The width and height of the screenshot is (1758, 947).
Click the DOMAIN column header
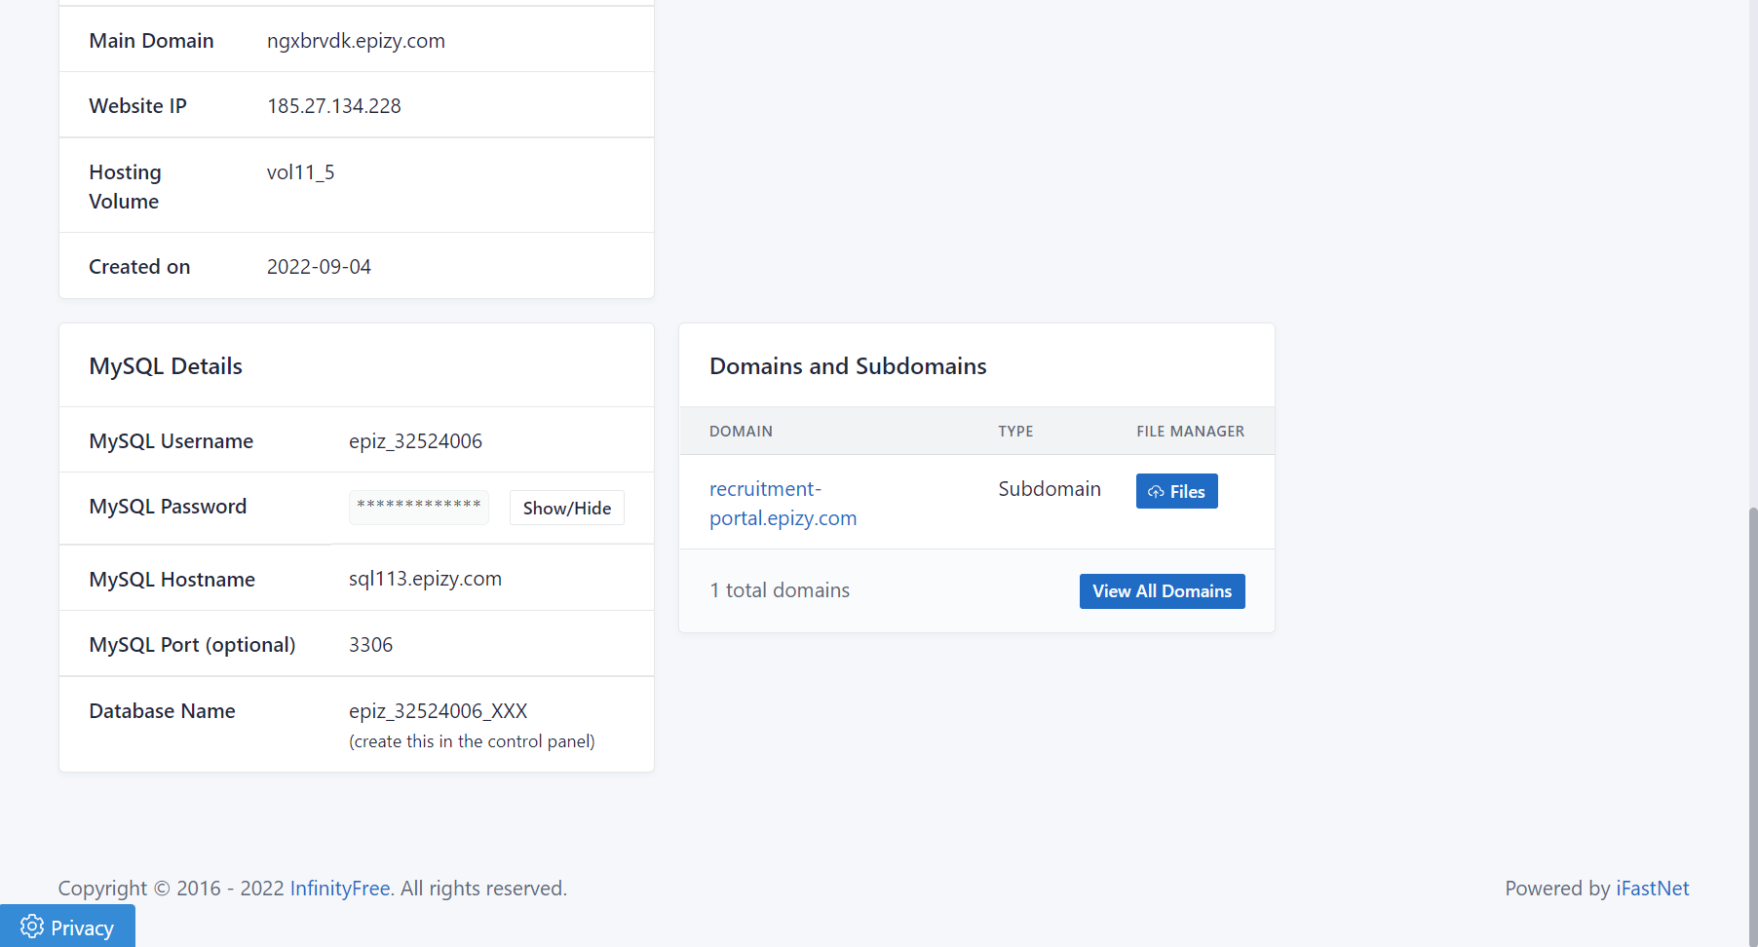point(741,432)
